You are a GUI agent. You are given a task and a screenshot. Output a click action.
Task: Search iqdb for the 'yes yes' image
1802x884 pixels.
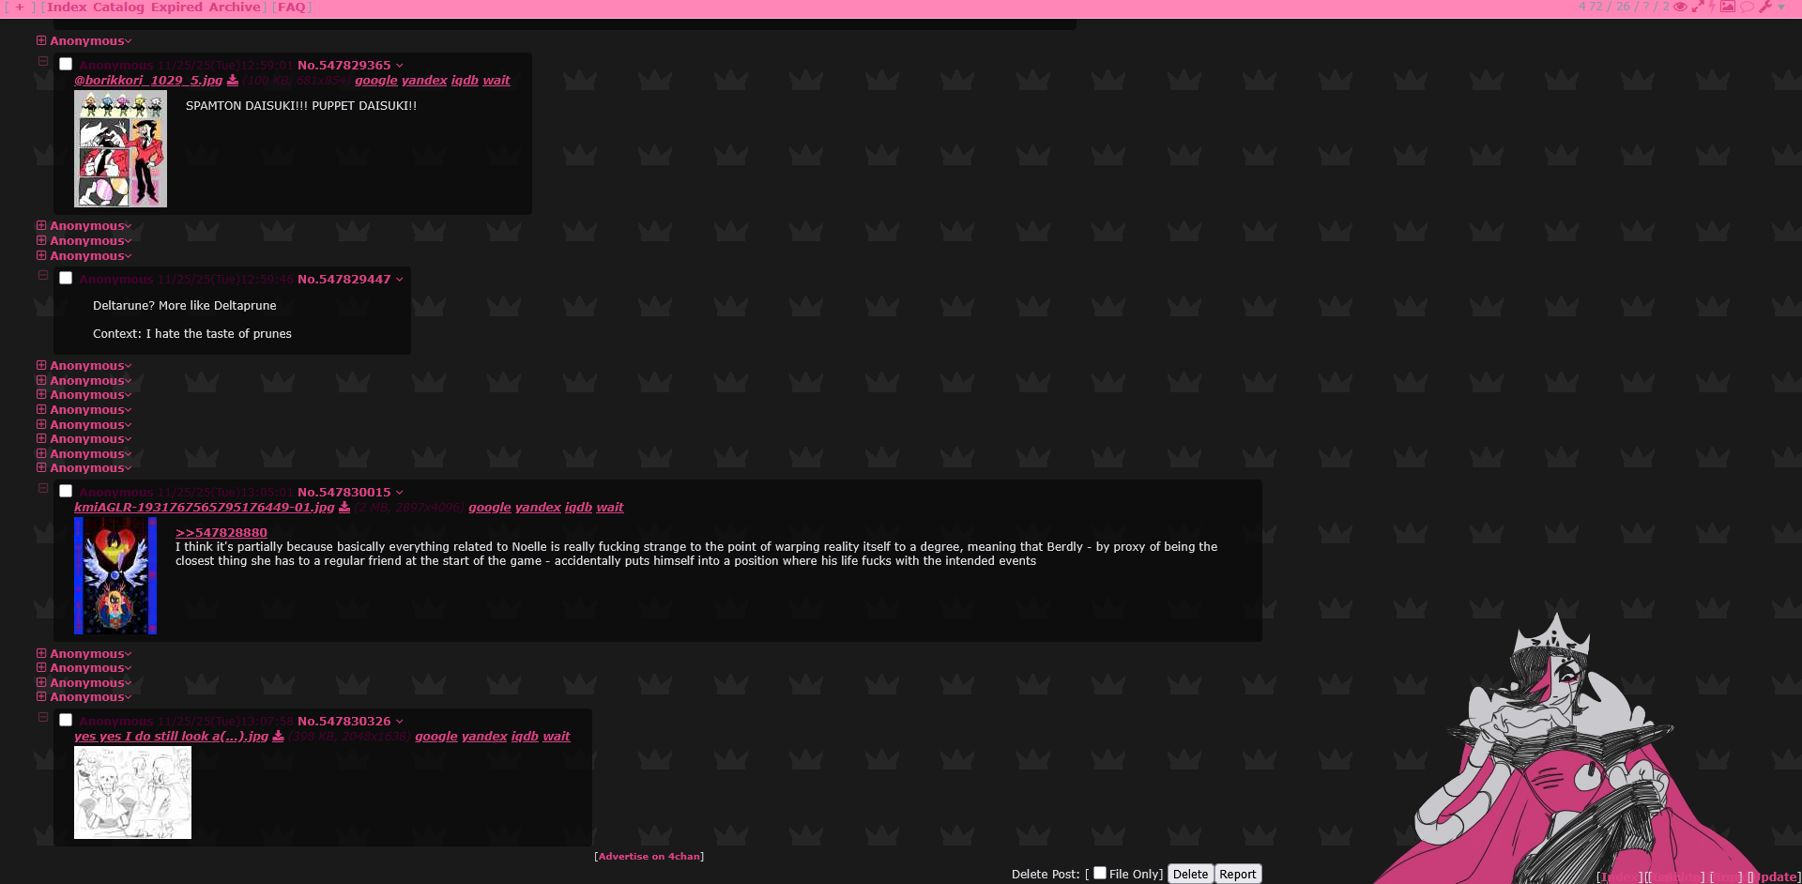click(525, 736)
